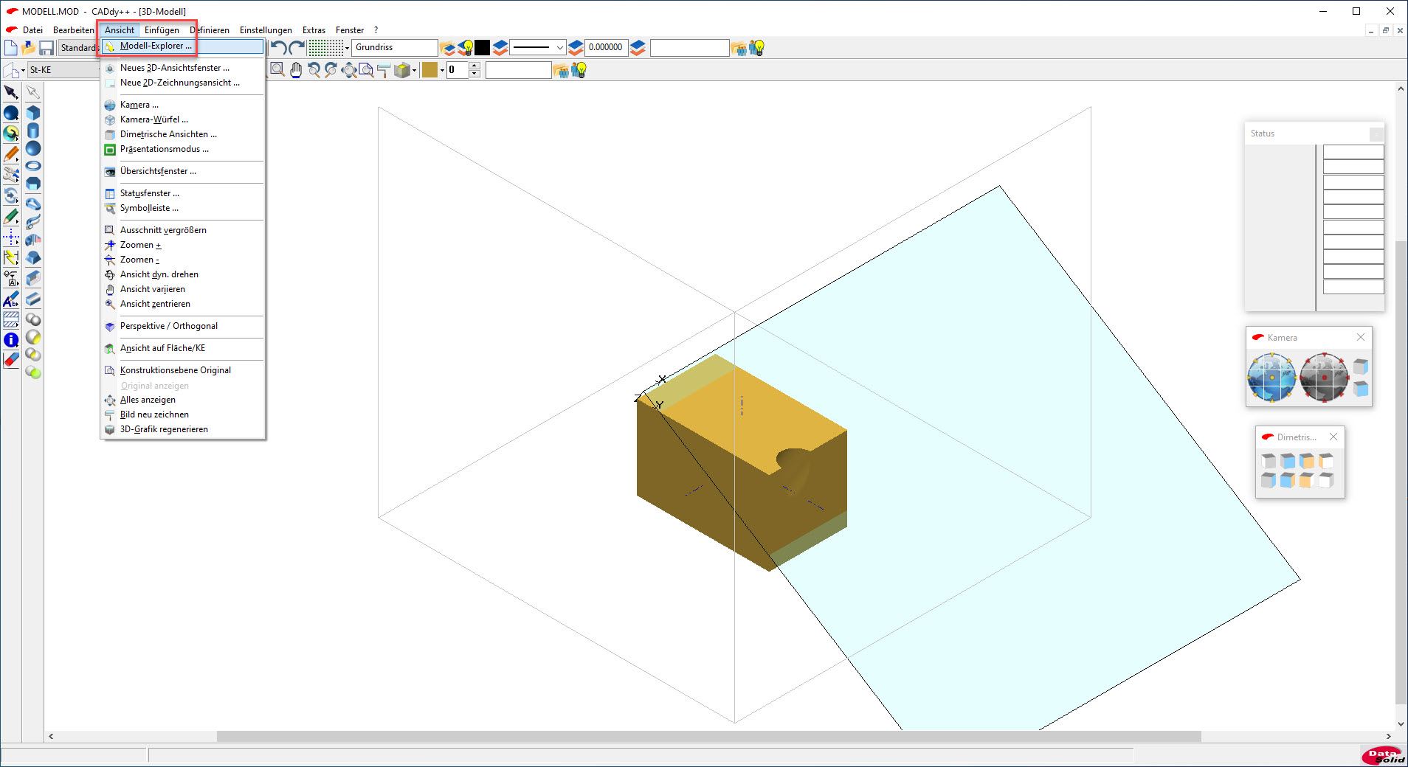Click the first Status panel value field
Image resolution: width=1408 pixels, height=767 pixels.
point(1353,152)
